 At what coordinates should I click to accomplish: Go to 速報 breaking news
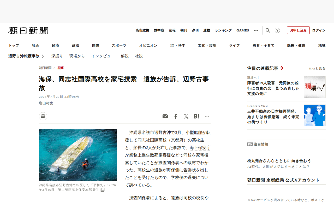pos(172,30)
